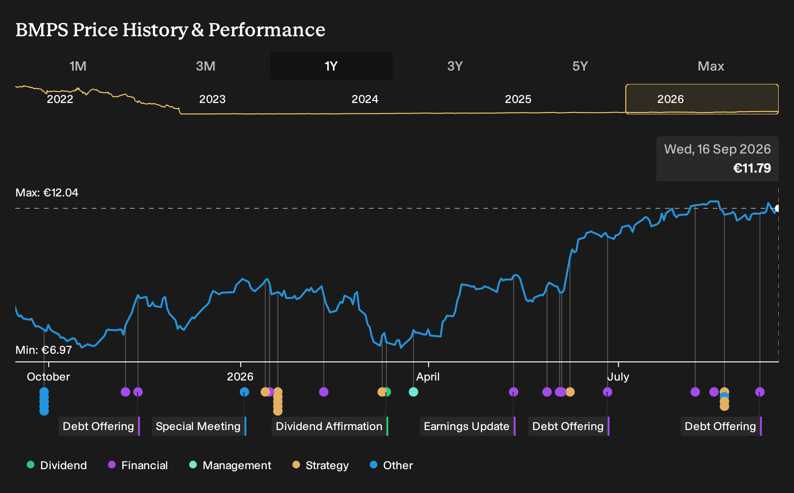
Task: Click 2022 on the overview mini chart
Action: 60,99
